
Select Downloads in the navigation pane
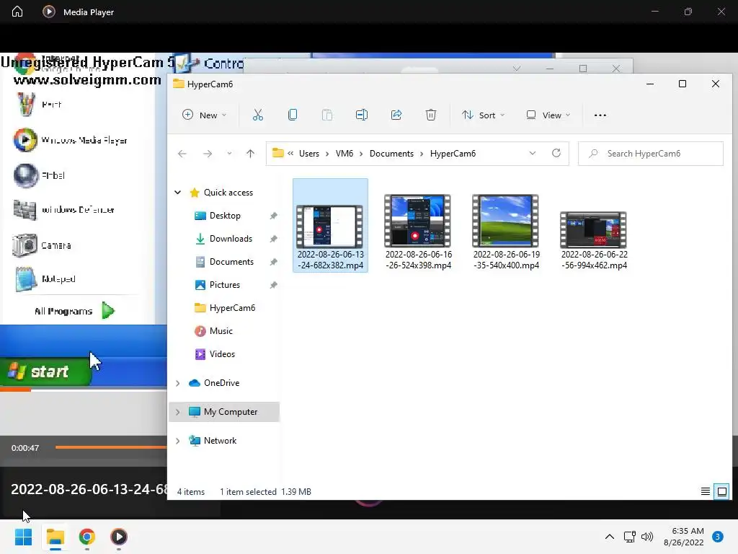click(x=230, y=239)
